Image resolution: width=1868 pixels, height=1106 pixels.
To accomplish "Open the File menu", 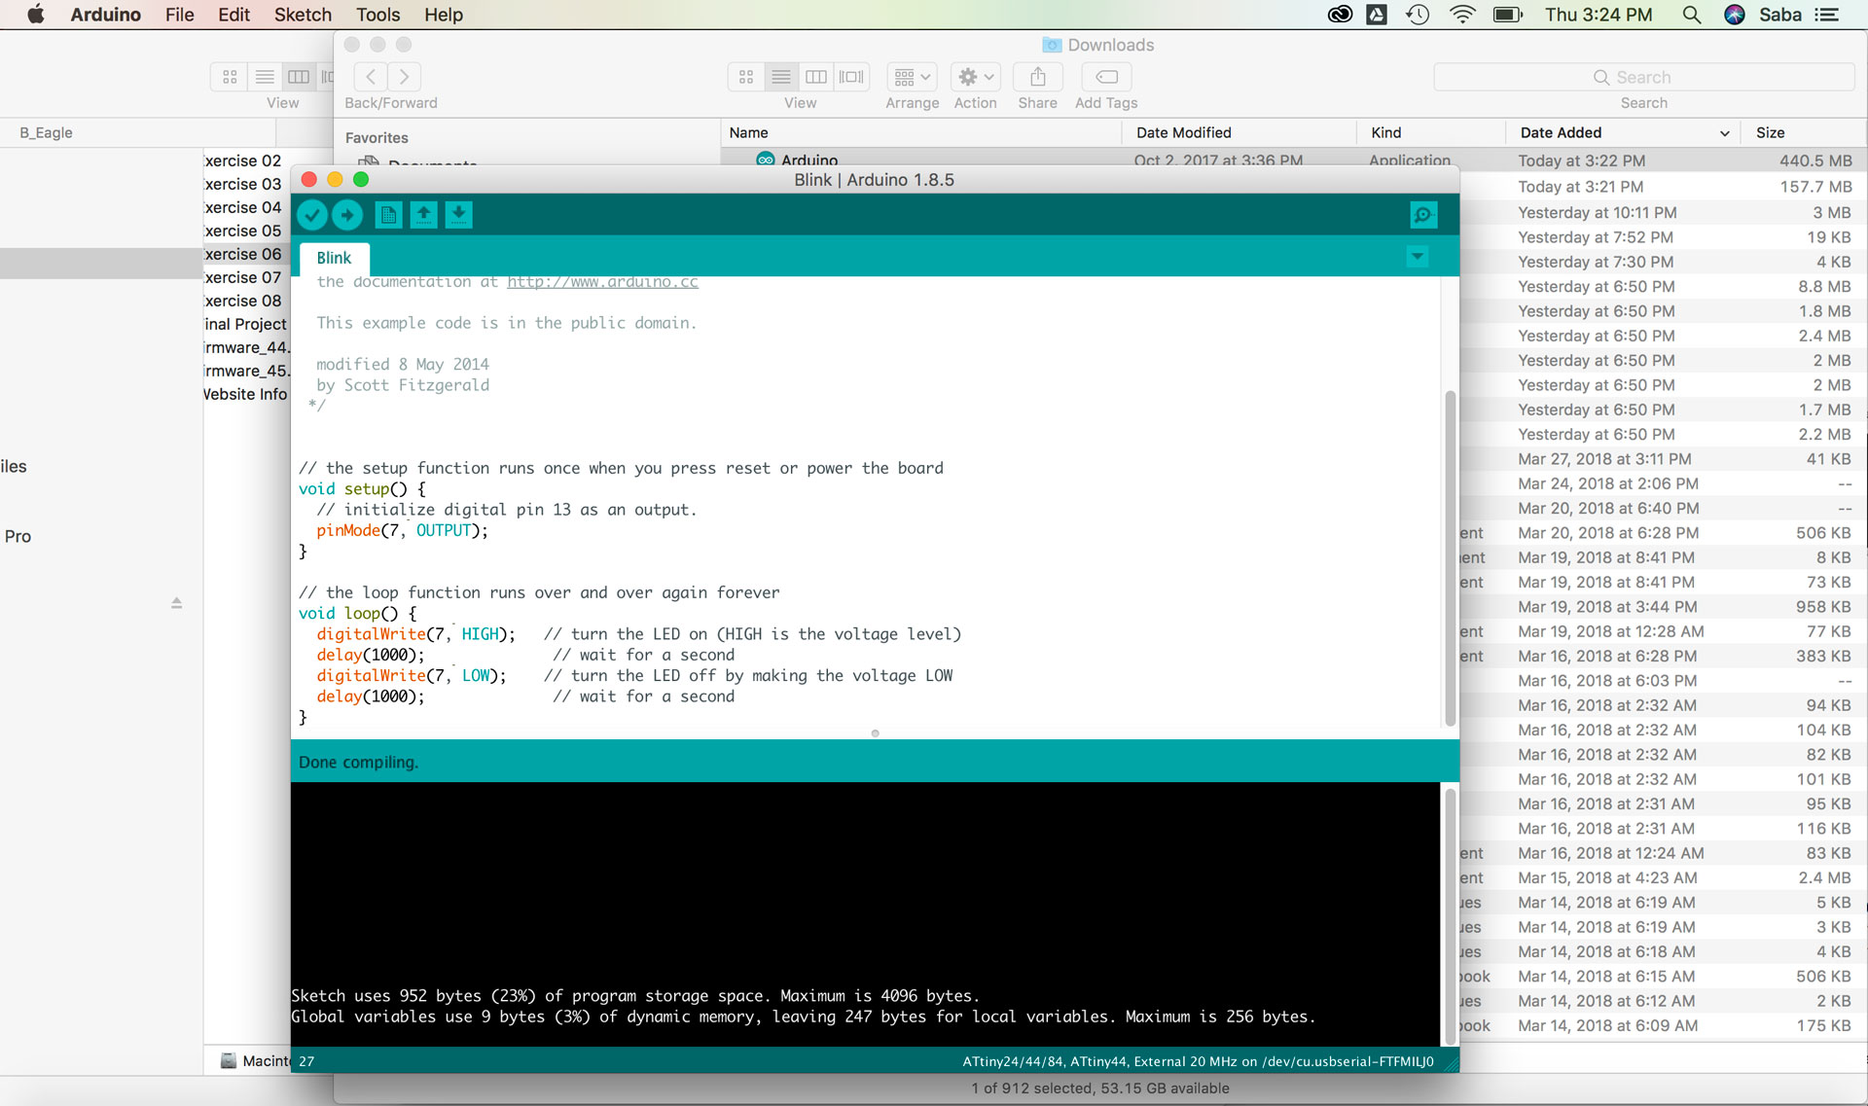I will [x=179, y=15].
